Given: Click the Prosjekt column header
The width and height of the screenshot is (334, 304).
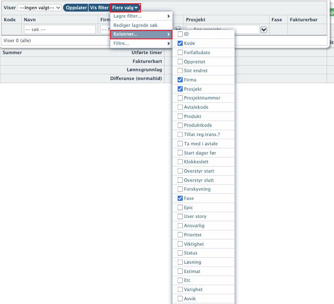Looking at the screenshot, I should (196, 19).
